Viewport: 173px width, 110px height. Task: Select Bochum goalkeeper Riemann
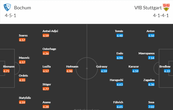[x=9, y=67]
